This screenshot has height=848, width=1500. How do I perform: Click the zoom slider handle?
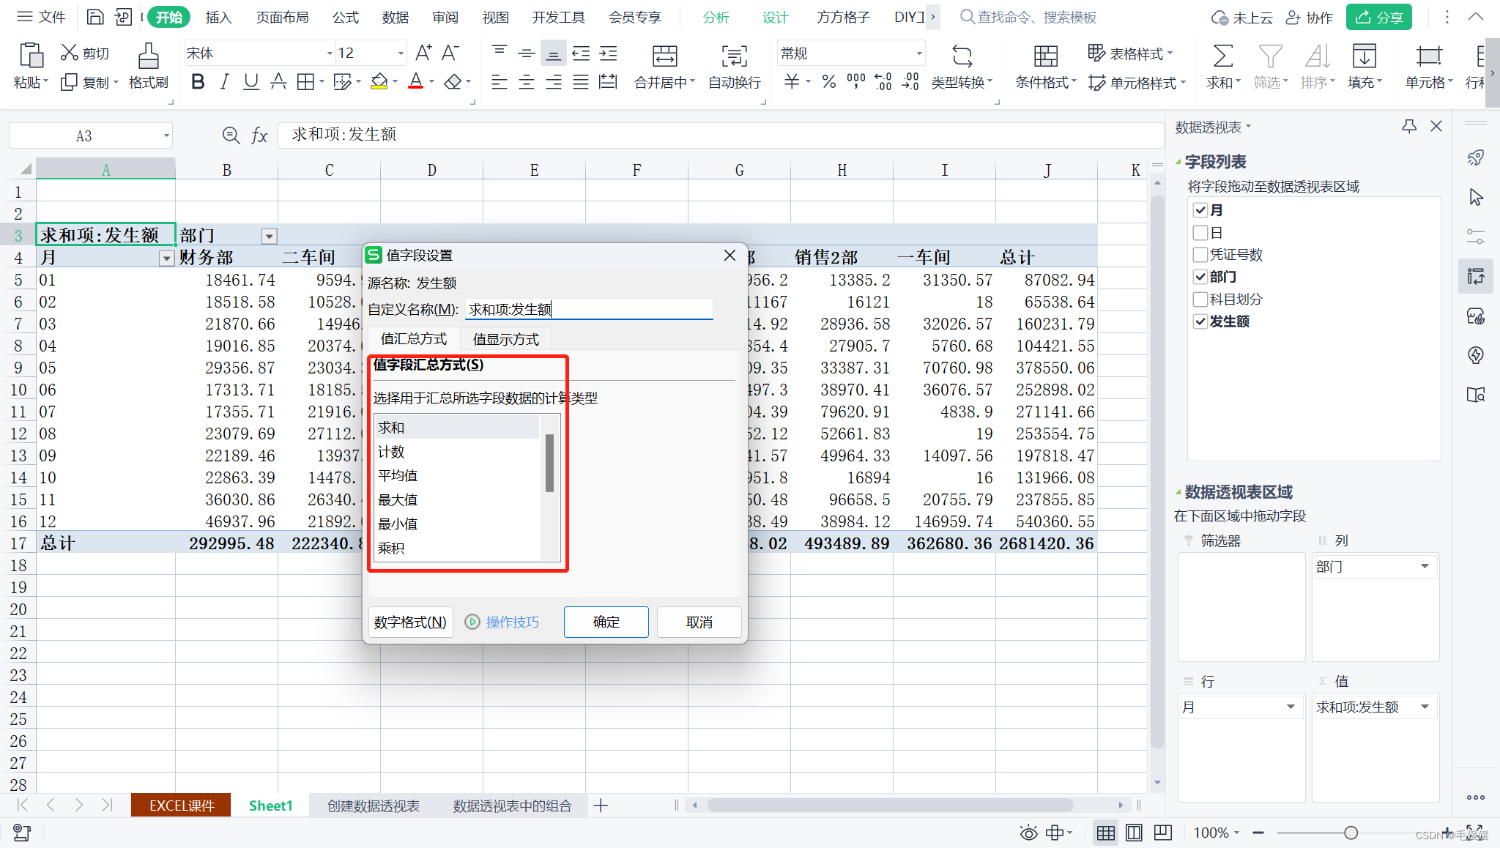(x=1351, y=833)
